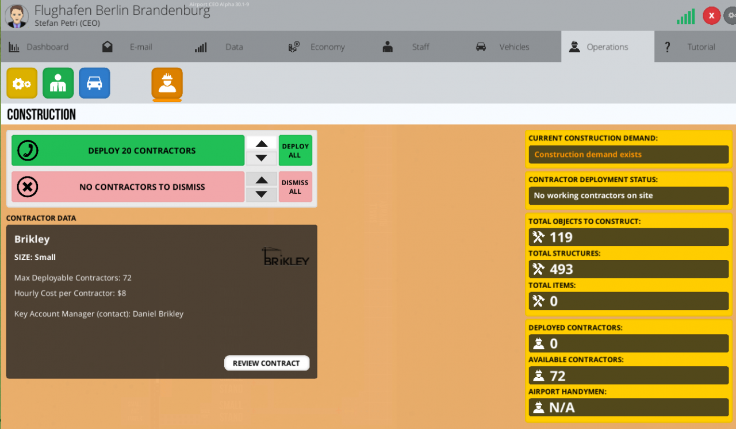Select the green staff operations icon
736x429 pixels.
[58, 83]
